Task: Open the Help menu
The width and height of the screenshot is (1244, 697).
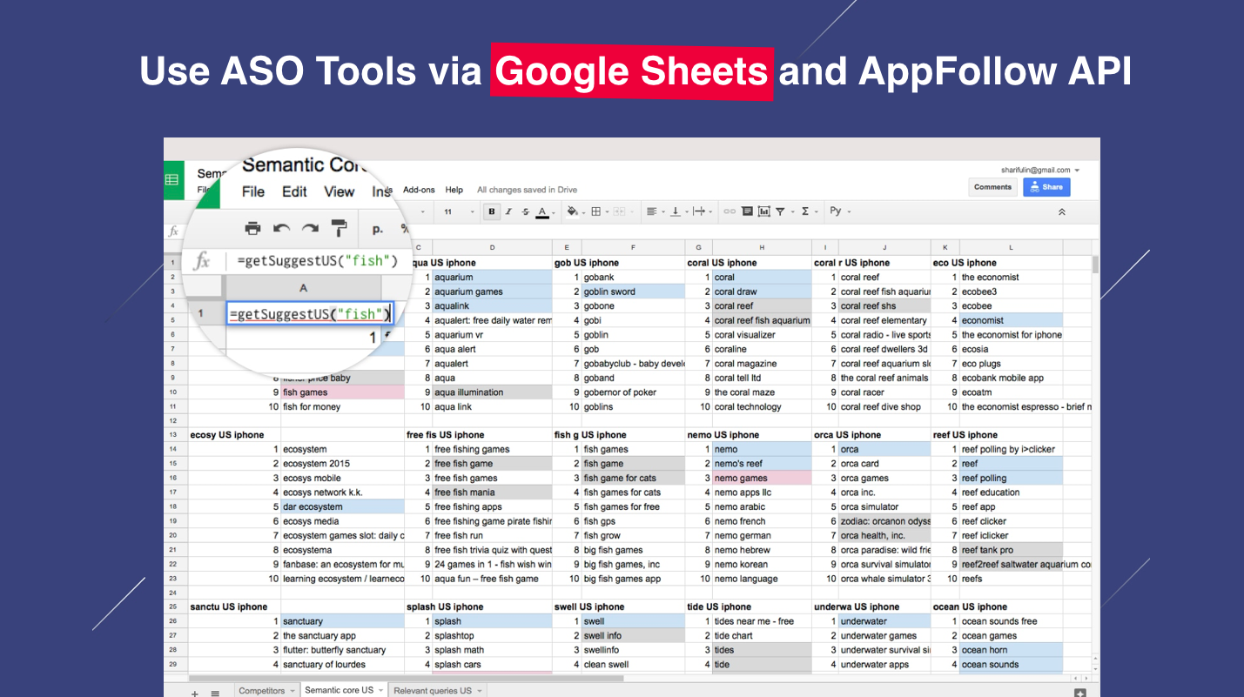Action: [x=454, y=190]
